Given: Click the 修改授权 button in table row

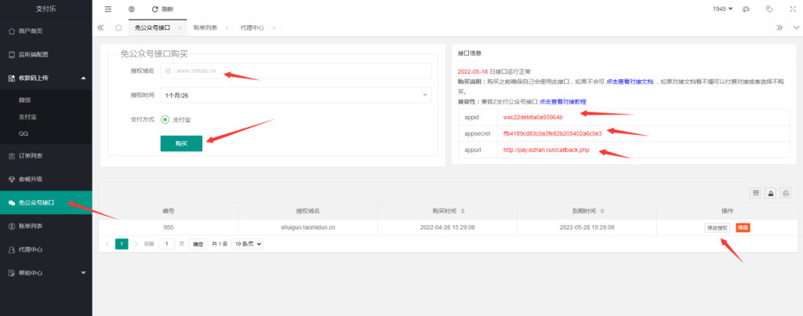Looking at the screenshot, I should (x=717, y=227).
